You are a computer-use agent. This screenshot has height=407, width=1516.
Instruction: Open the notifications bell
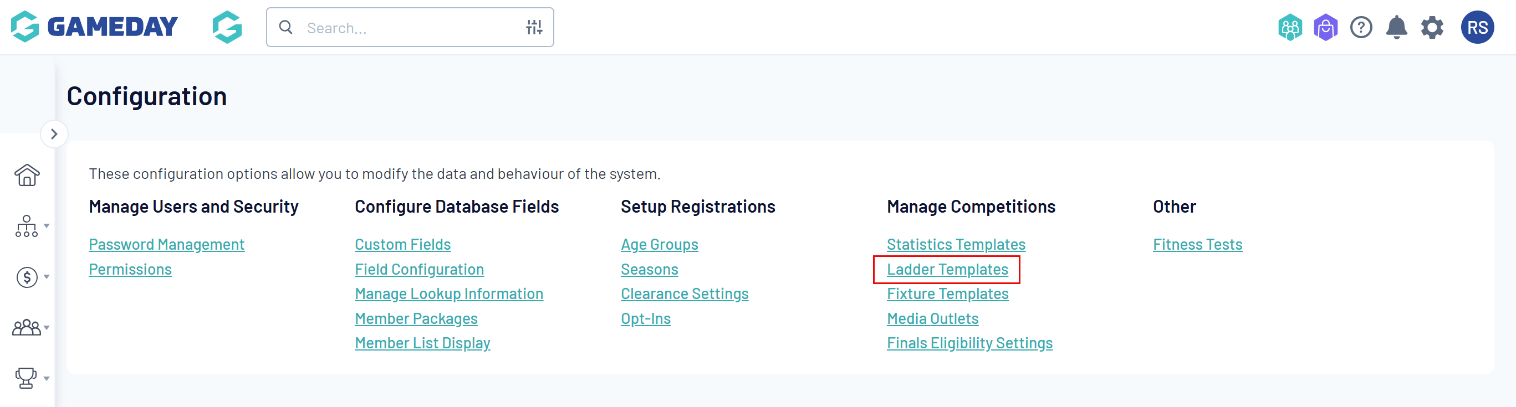(x=1396, y=28)
